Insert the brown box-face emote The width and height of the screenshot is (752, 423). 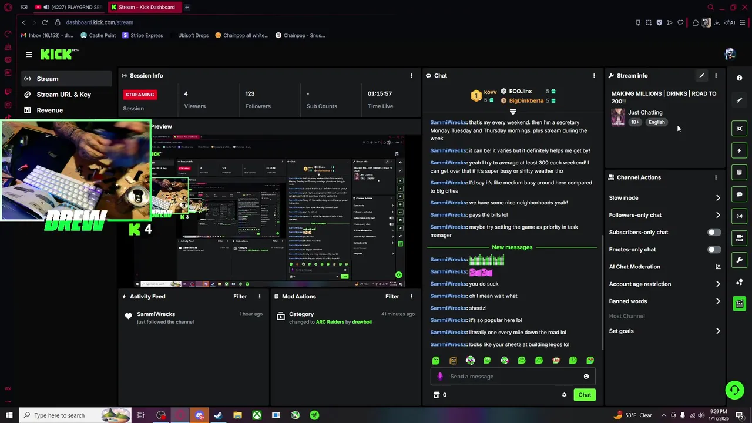tap(453, 361)
